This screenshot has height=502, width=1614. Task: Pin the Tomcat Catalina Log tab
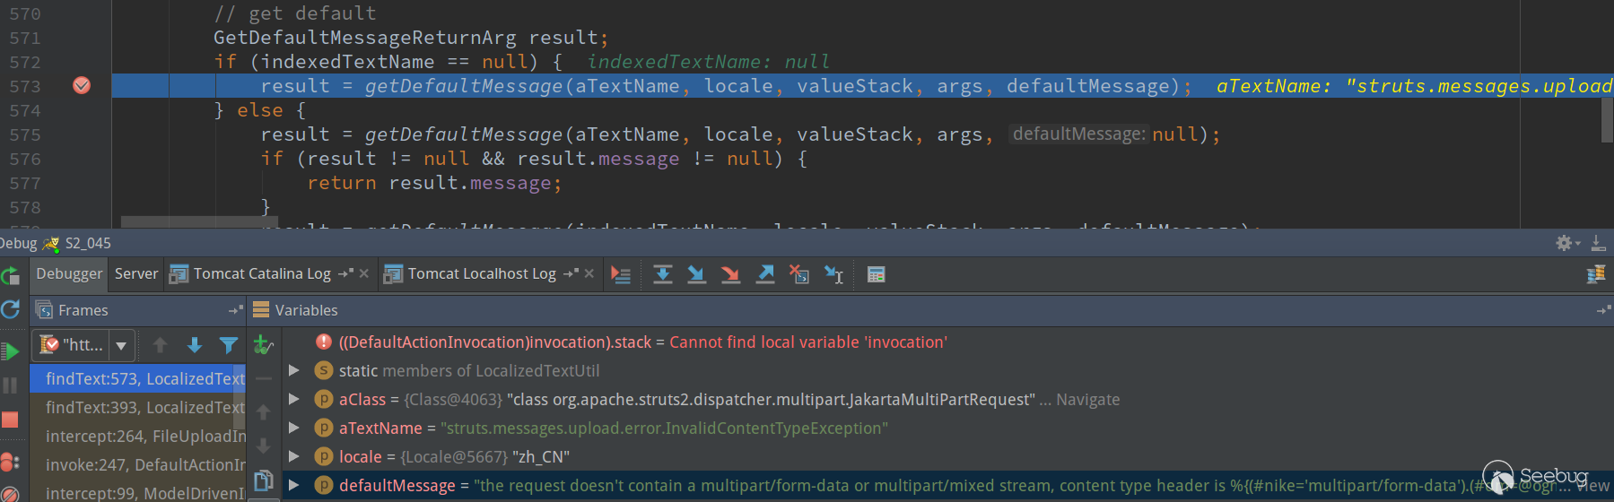pos(345,274)
